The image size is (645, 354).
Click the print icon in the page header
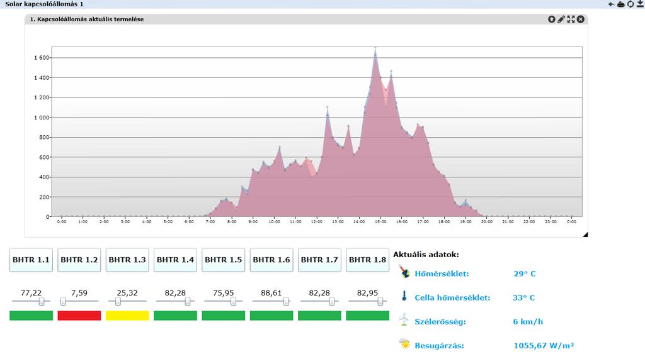tap(620, 4)
